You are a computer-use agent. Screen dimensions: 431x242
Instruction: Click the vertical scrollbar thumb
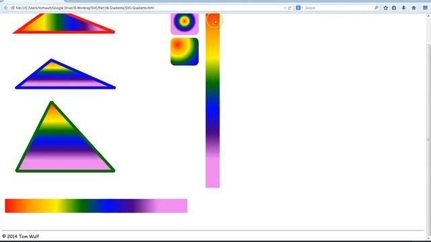[428, 140]
